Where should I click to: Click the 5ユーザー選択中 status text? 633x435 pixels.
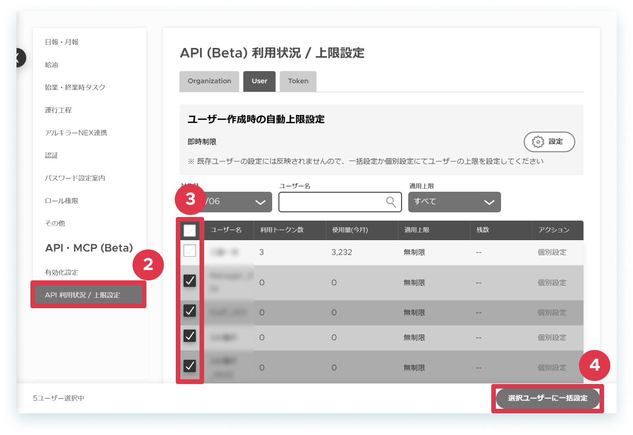tap(58, 398)
